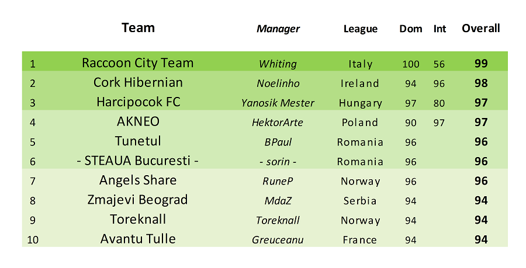The width and height of the screenshot is (526, 268).
Task: Select the Raccoon City Team name
Action: tap(138, 63)
